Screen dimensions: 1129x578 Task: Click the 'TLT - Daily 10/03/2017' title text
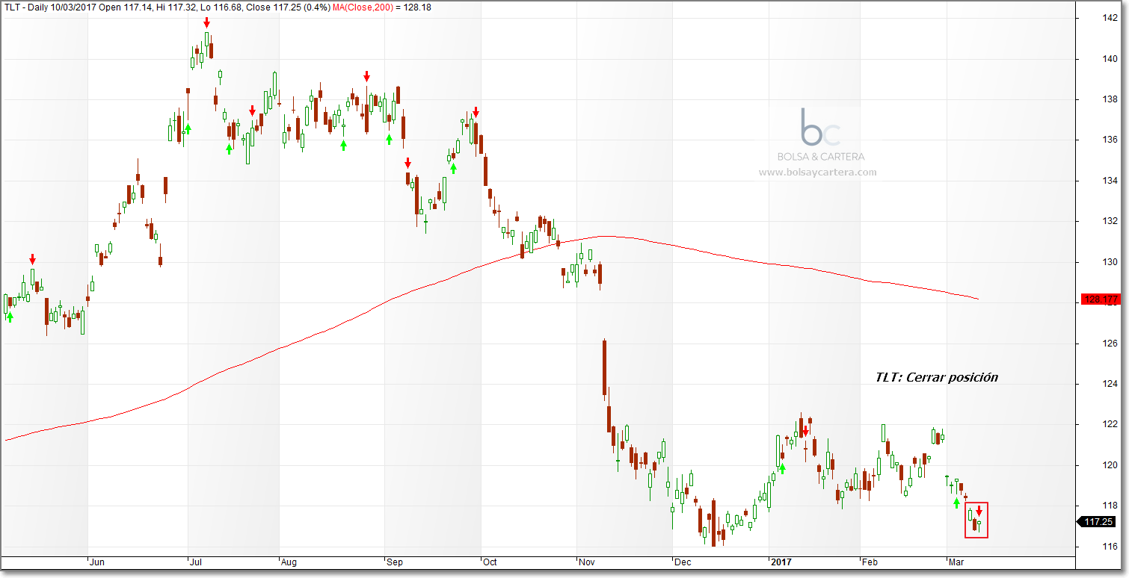51,8
